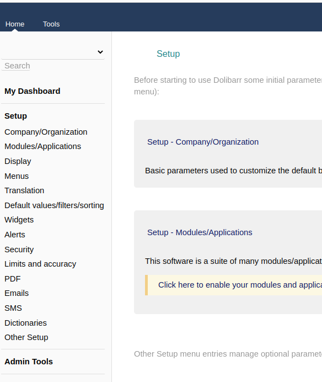322x382 pixels.
Task: Open the Display setup menu entry
Action: (18, 161)
